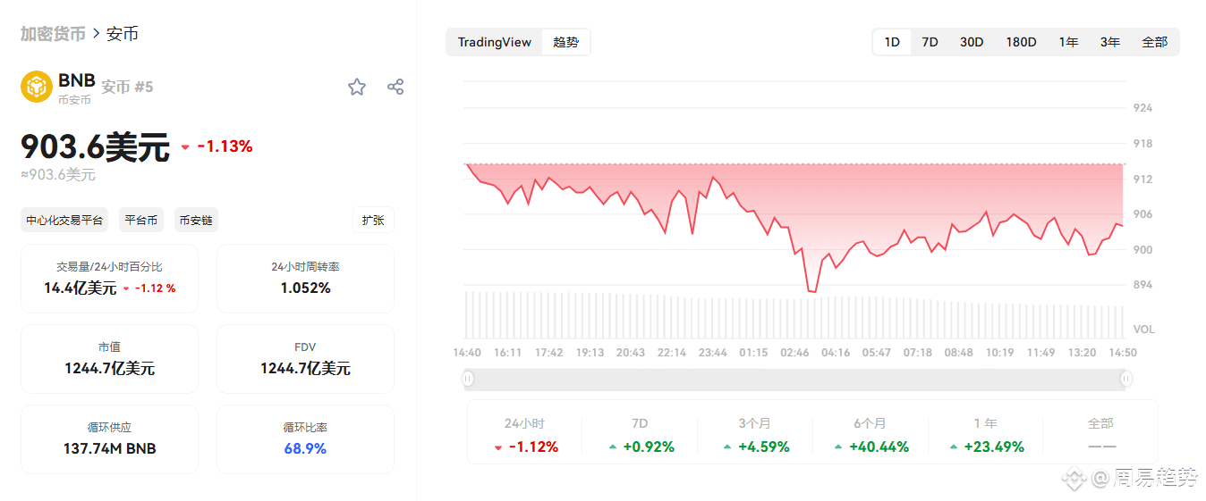
Task: Click the red down-arrow beside -1.13%
Action: point(185,147)
